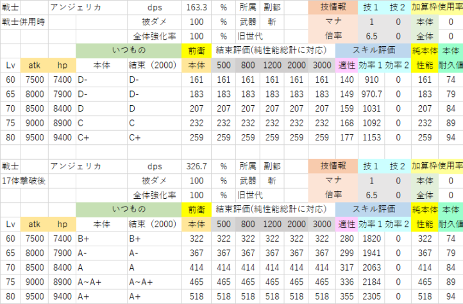The height and width of the screenshot is (304, 463).
Task: Select the atk column header in 戦士併用時 table
Action: click(x=35, y=65)
